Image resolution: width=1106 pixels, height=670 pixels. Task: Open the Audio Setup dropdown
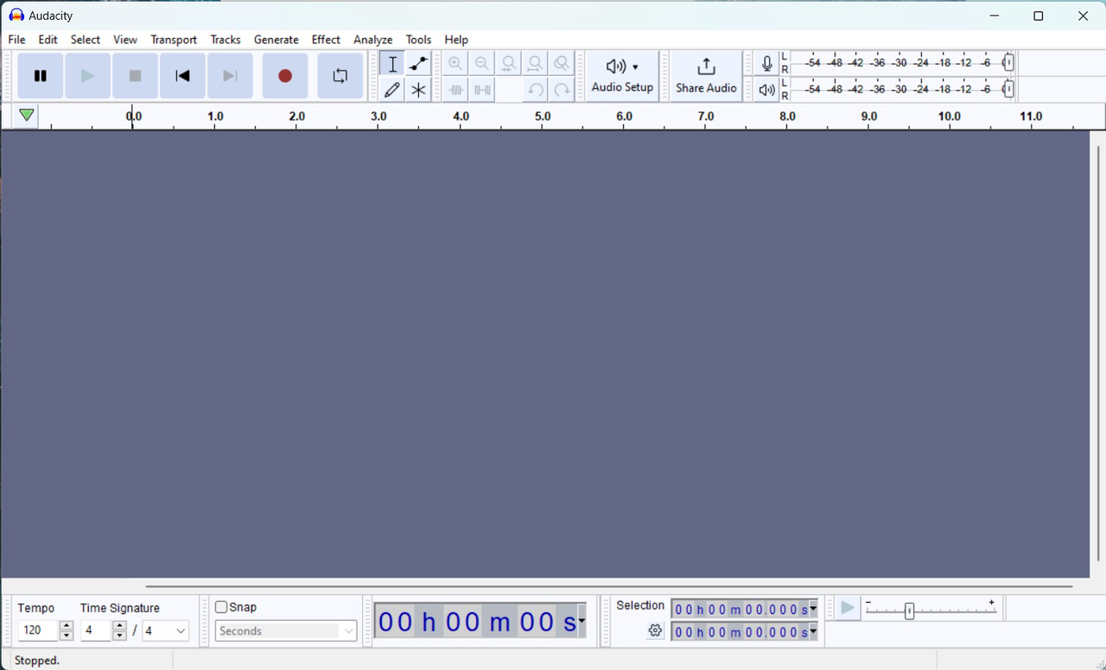coord(622,75)
